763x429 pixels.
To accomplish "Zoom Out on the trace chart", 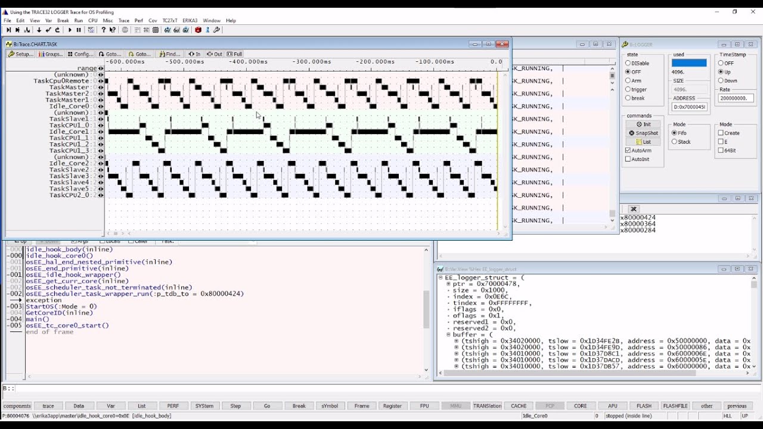I will click(214, 54).
